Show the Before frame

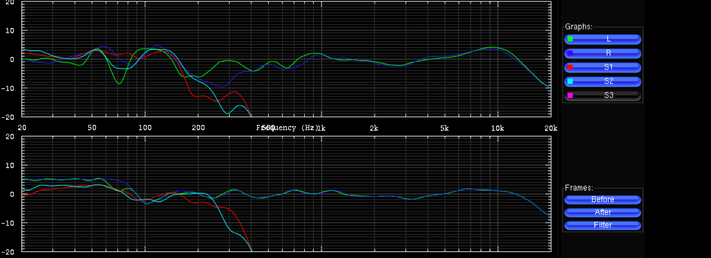602,199
